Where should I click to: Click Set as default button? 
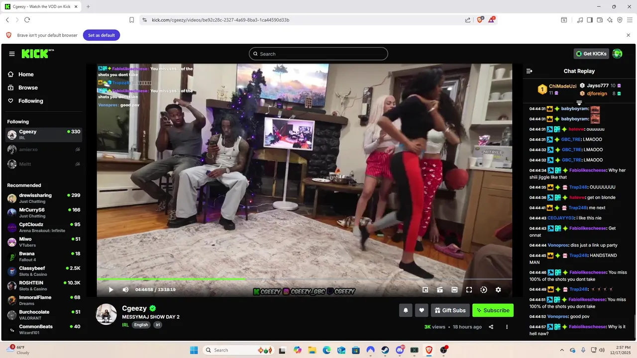[102, 35]
